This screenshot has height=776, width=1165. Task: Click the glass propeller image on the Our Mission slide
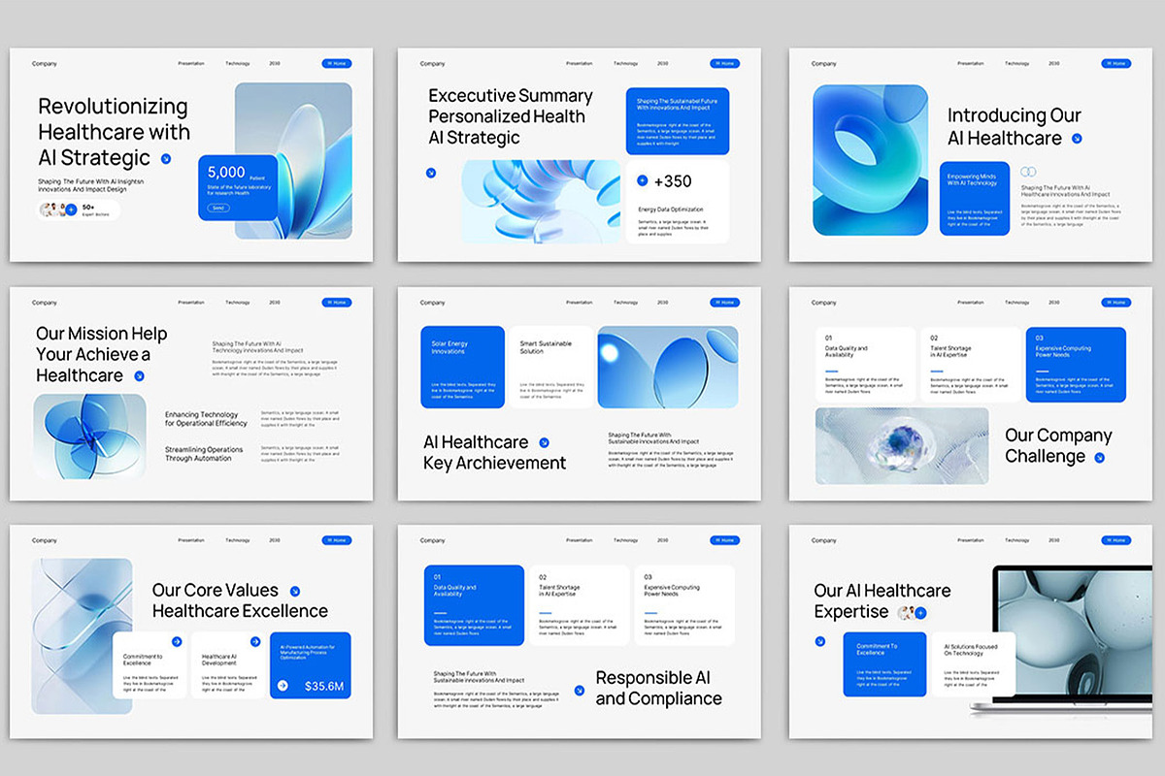tap(89, 436)
